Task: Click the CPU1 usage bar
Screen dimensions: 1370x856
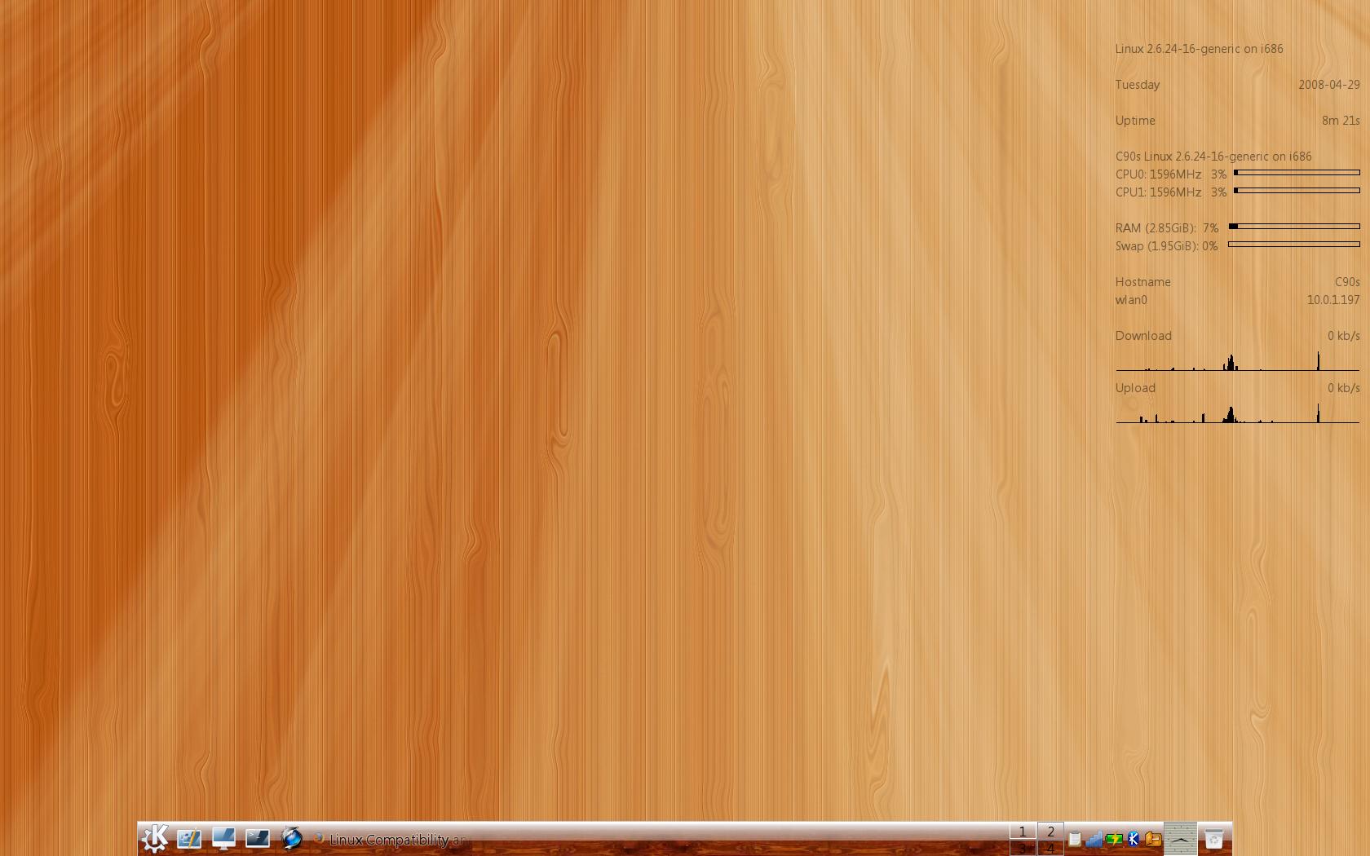Action: (1297, 191)
